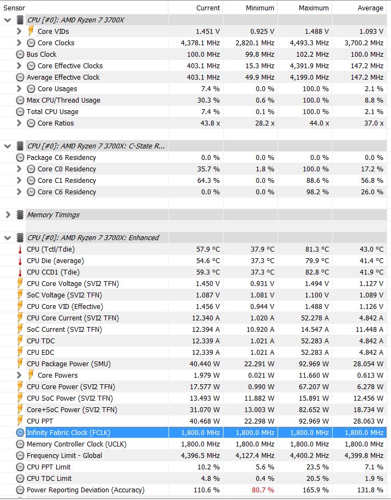Screen dimensions: 391x500
Task: Click the clock icon beside Infinity Fabric Clock
Action: pyautogui.click(x=20, y=433)
